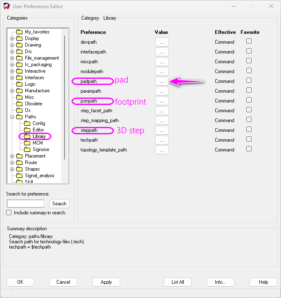Viewport: 281px width, 298px height.
Task: Open the devpath value editor
Action: tap(162, 42)
